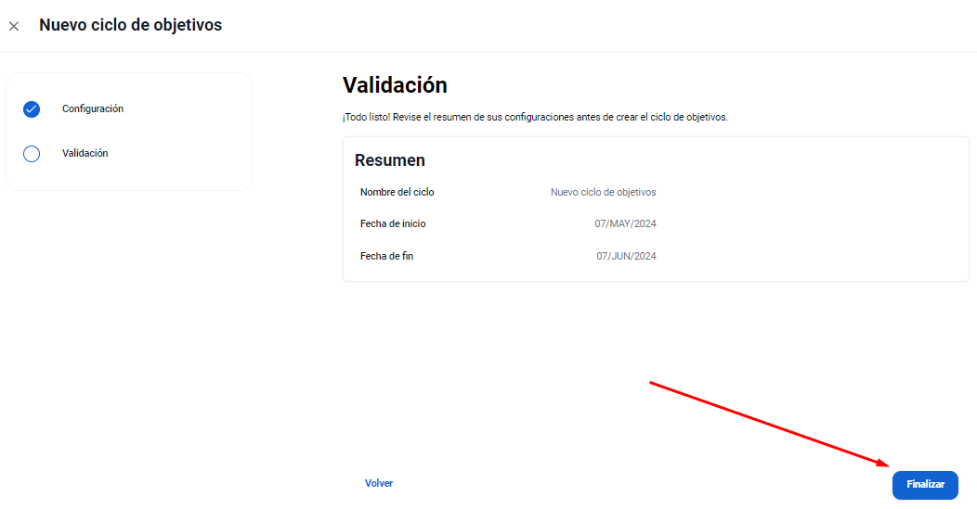The width and height of the screenshot is (977, 509).
Task: Click the Resumen section heading
Action: tap(390, 160)
